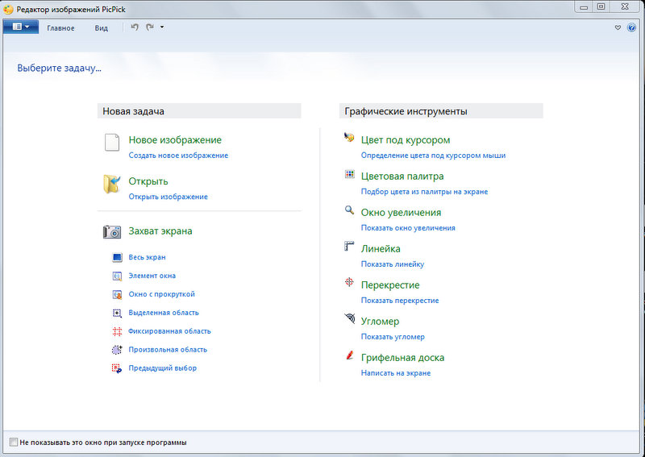The height and width of the screenshot is (457, 645).
Task: Click 'Показать перекрестие' link
Action: coord(399,301)
